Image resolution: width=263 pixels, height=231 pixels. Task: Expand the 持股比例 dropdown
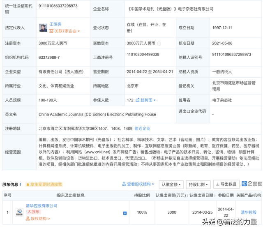coord(198,185)
